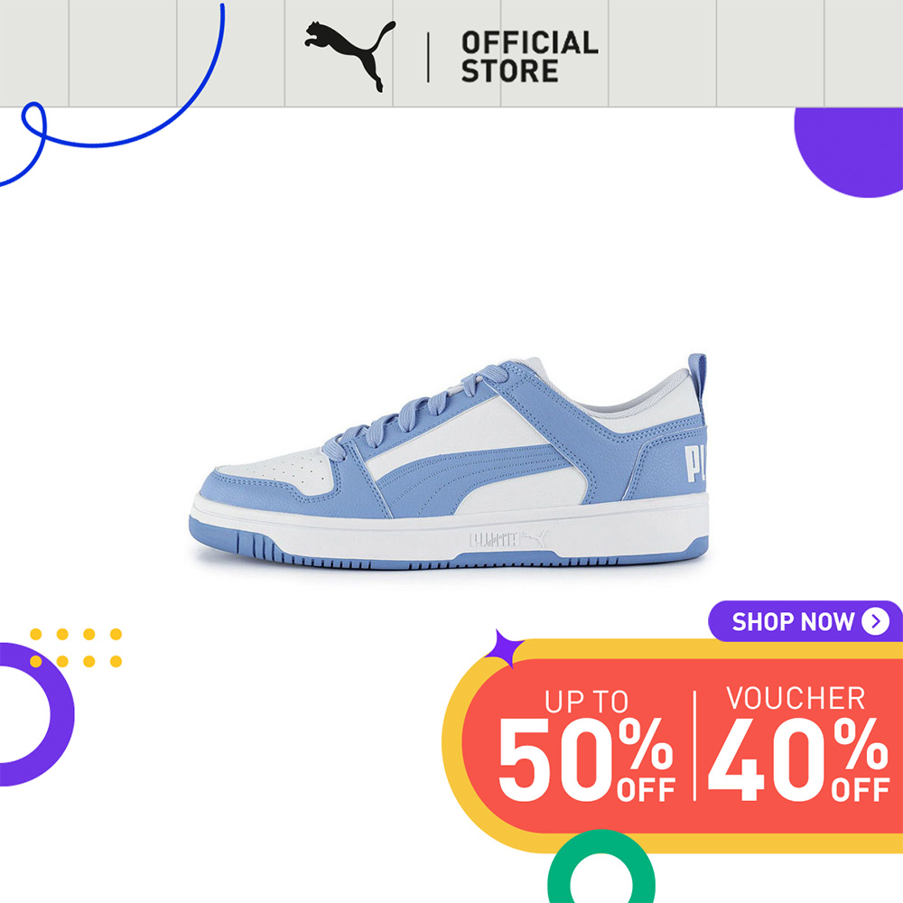Click the Puma leaping cat logo
The height and width of the screenshot is (903, 903).
pyautogui.click(x=350, y=56)
